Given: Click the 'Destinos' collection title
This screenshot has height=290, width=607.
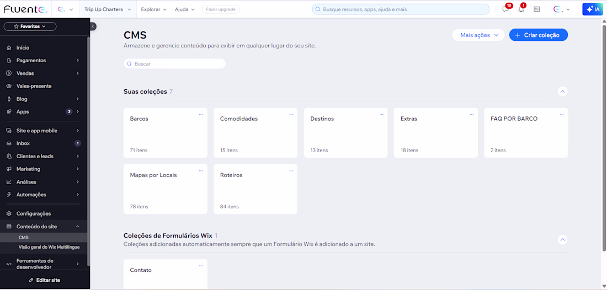Looking at the screenshot, I should 322,119.
